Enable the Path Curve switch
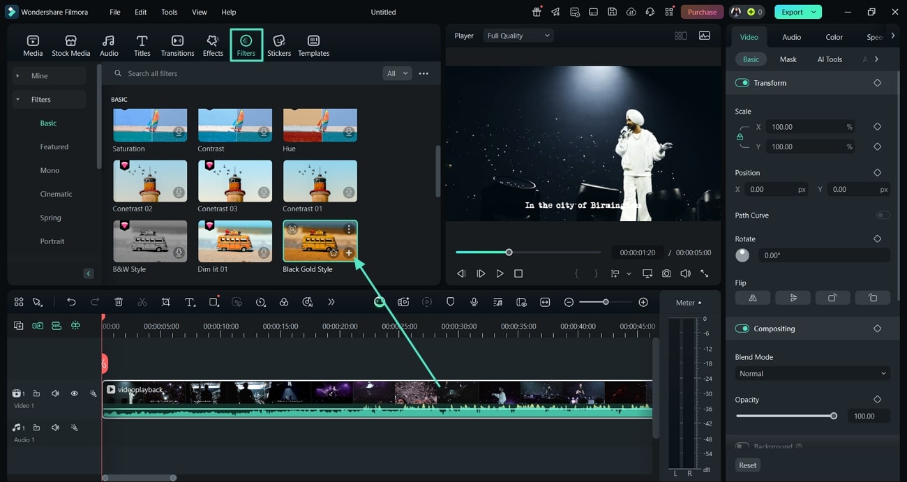 pyautogui.click(x=883, y=215)
